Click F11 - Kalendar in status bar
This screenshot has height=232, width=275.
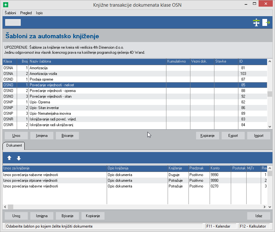click(x=221, y=226)
